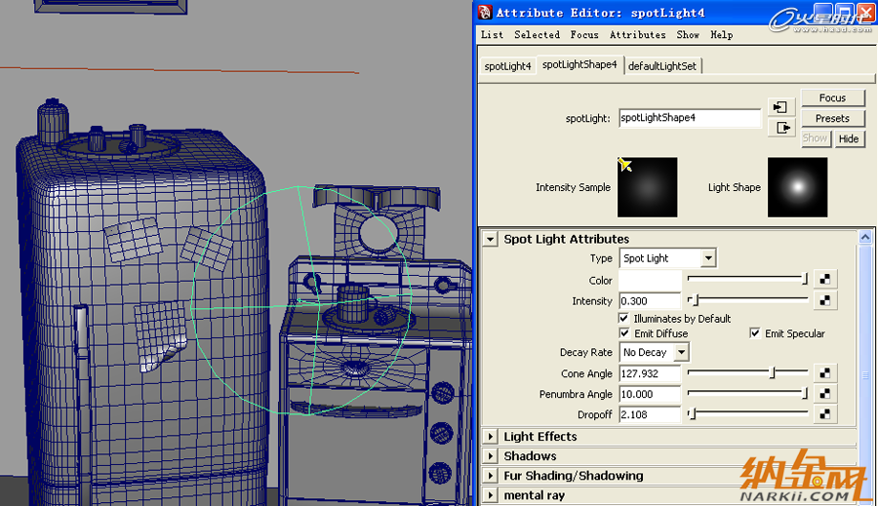
Task: Click the Maya Attribute Editor title icon
Action: 485,13
